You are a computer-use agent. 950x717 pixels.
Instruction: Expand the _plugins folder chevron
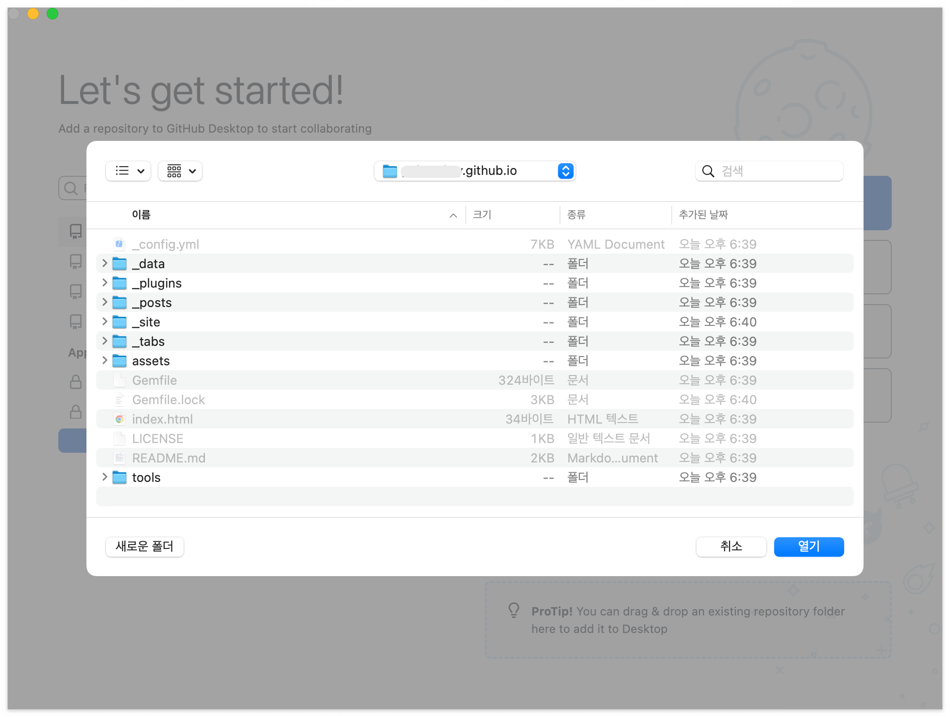click(104, 283)
